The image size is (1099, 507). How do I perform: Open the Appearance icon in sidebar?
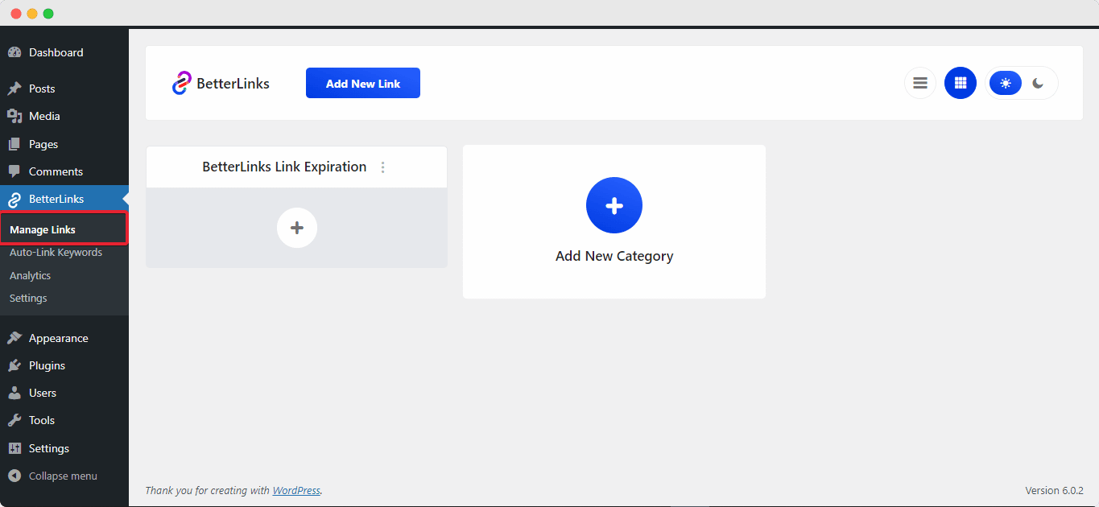tap(18, 337)
